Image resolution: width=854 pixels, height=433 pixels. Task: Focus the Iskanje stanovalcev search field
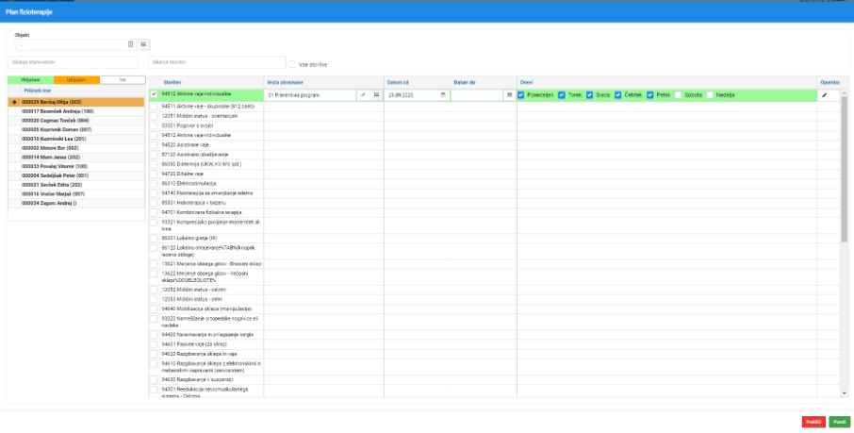coord(73,62)
